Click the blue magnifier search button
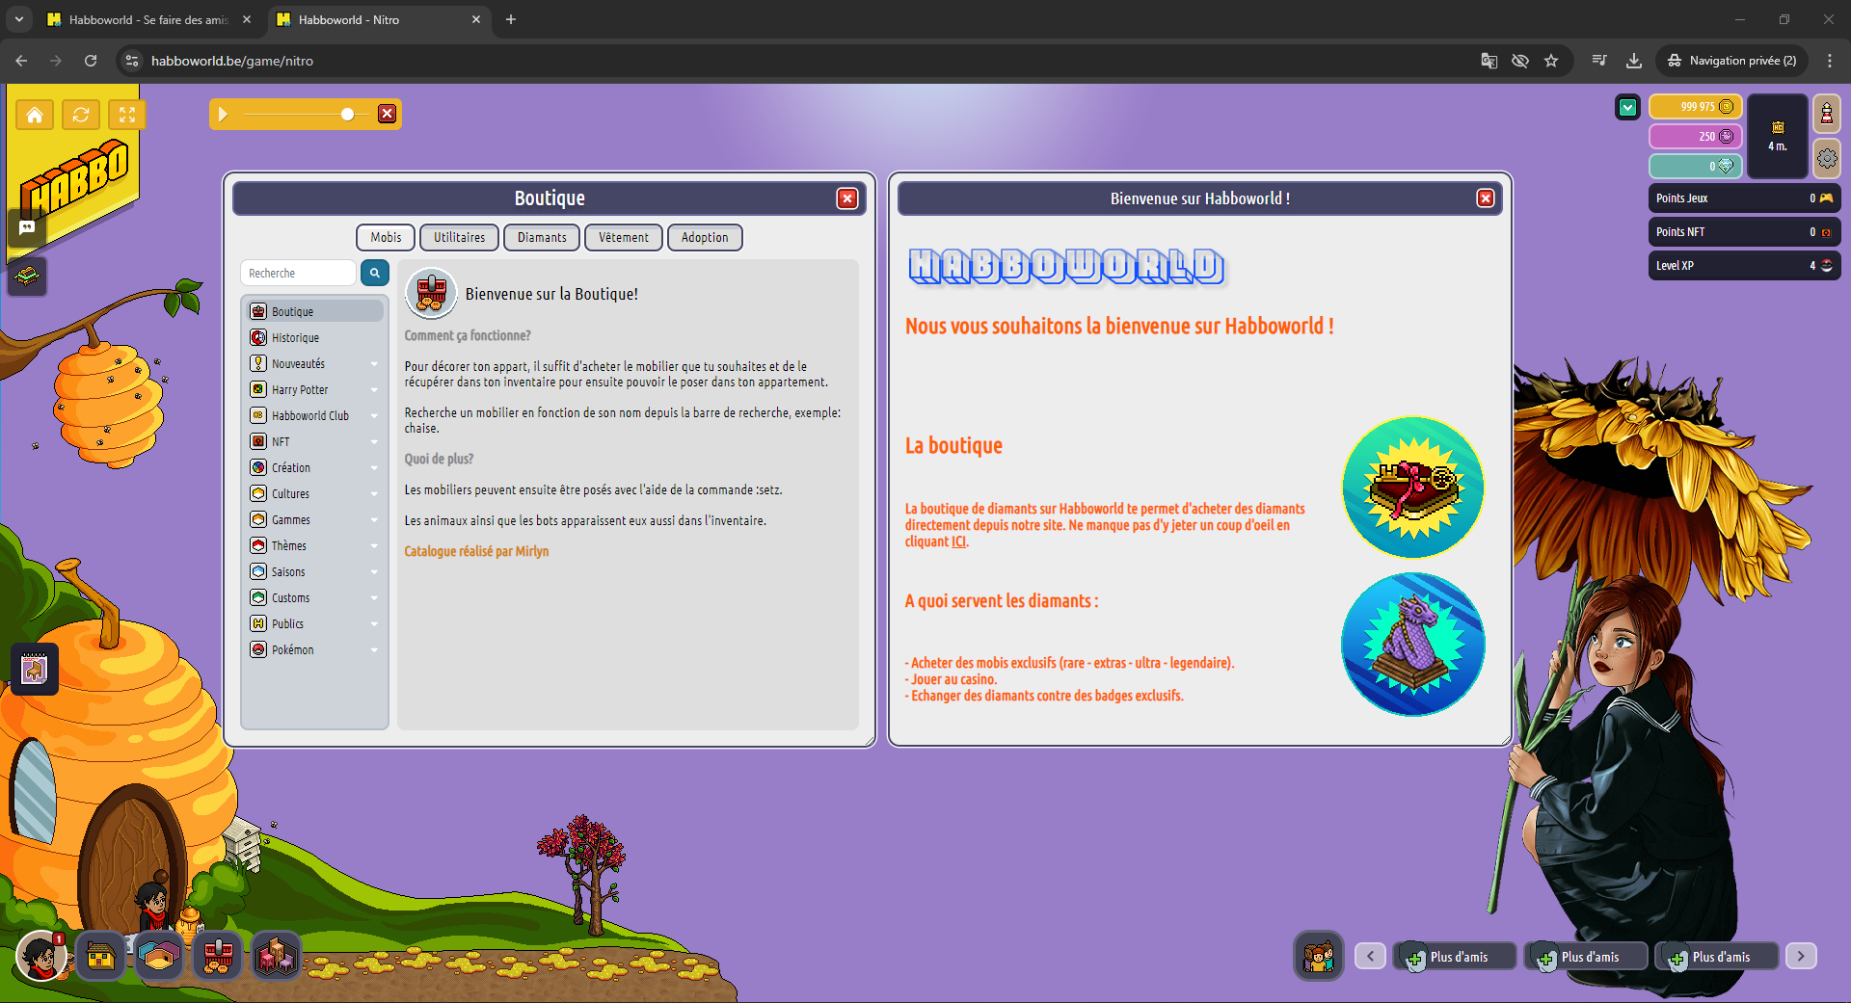The image size is (1851, 1003). click(x=375, y=274)
